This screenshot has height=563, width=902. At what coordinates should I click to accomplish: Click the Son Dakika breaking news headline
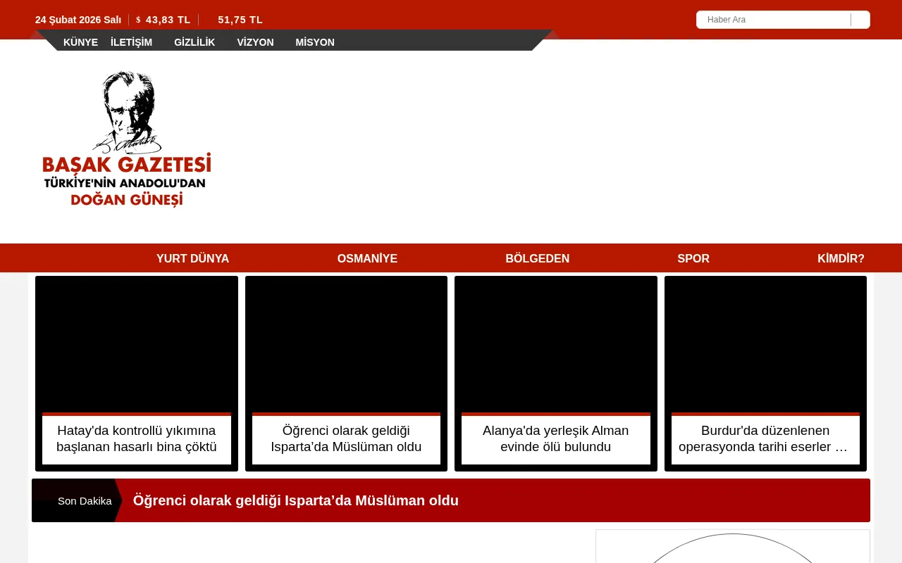(296, 500)
